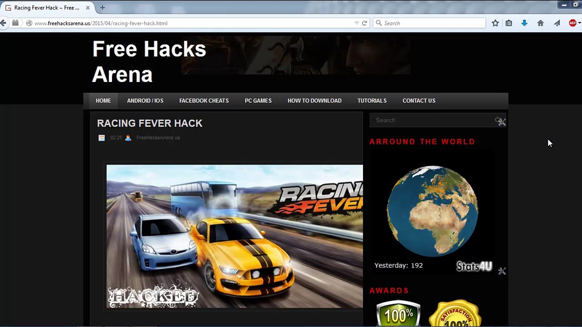Go back with the browser back arrow
The width and height of the screenshot is (582, 327).
tap(3, 23)
